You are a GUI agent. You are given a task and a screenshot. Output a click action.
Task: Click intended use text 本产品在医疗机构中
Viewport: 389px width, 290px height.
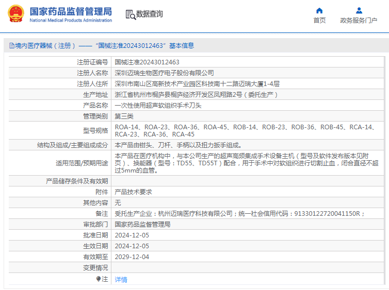click(248, 163)
